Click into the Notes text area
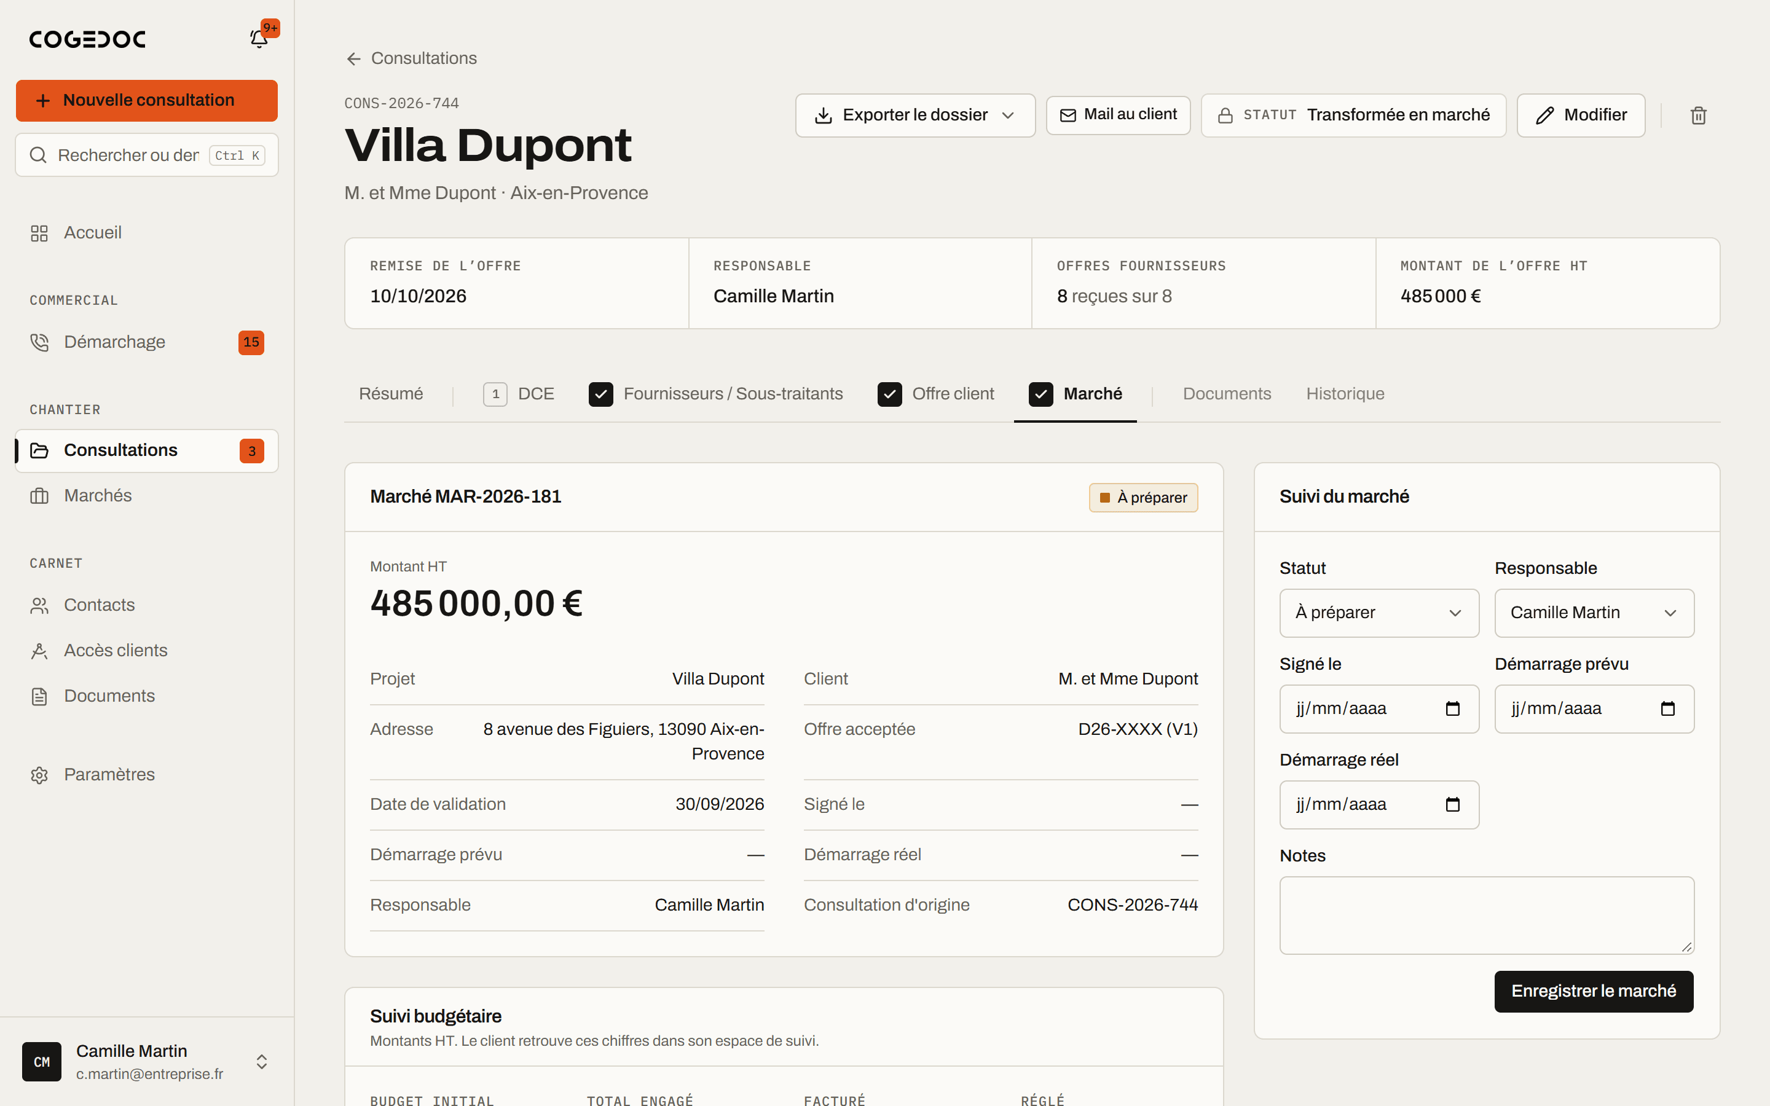The image size is (1770, 1106). (1486, 915)
